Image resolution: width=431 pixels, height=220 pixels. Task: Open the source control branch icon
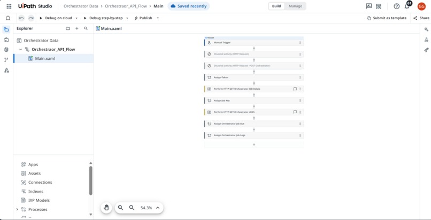click(6, 60)
